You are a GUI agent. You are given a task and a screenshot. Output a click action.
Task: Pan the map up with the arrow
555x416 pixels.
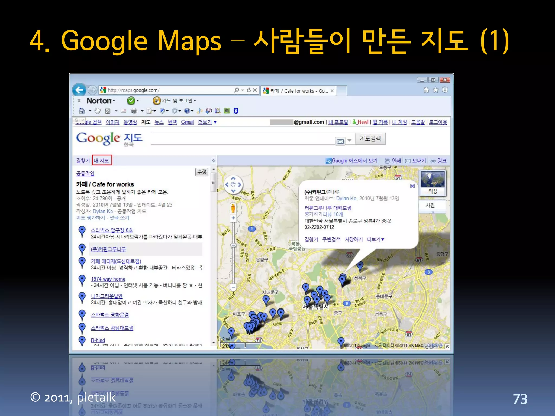click(233, 178)
